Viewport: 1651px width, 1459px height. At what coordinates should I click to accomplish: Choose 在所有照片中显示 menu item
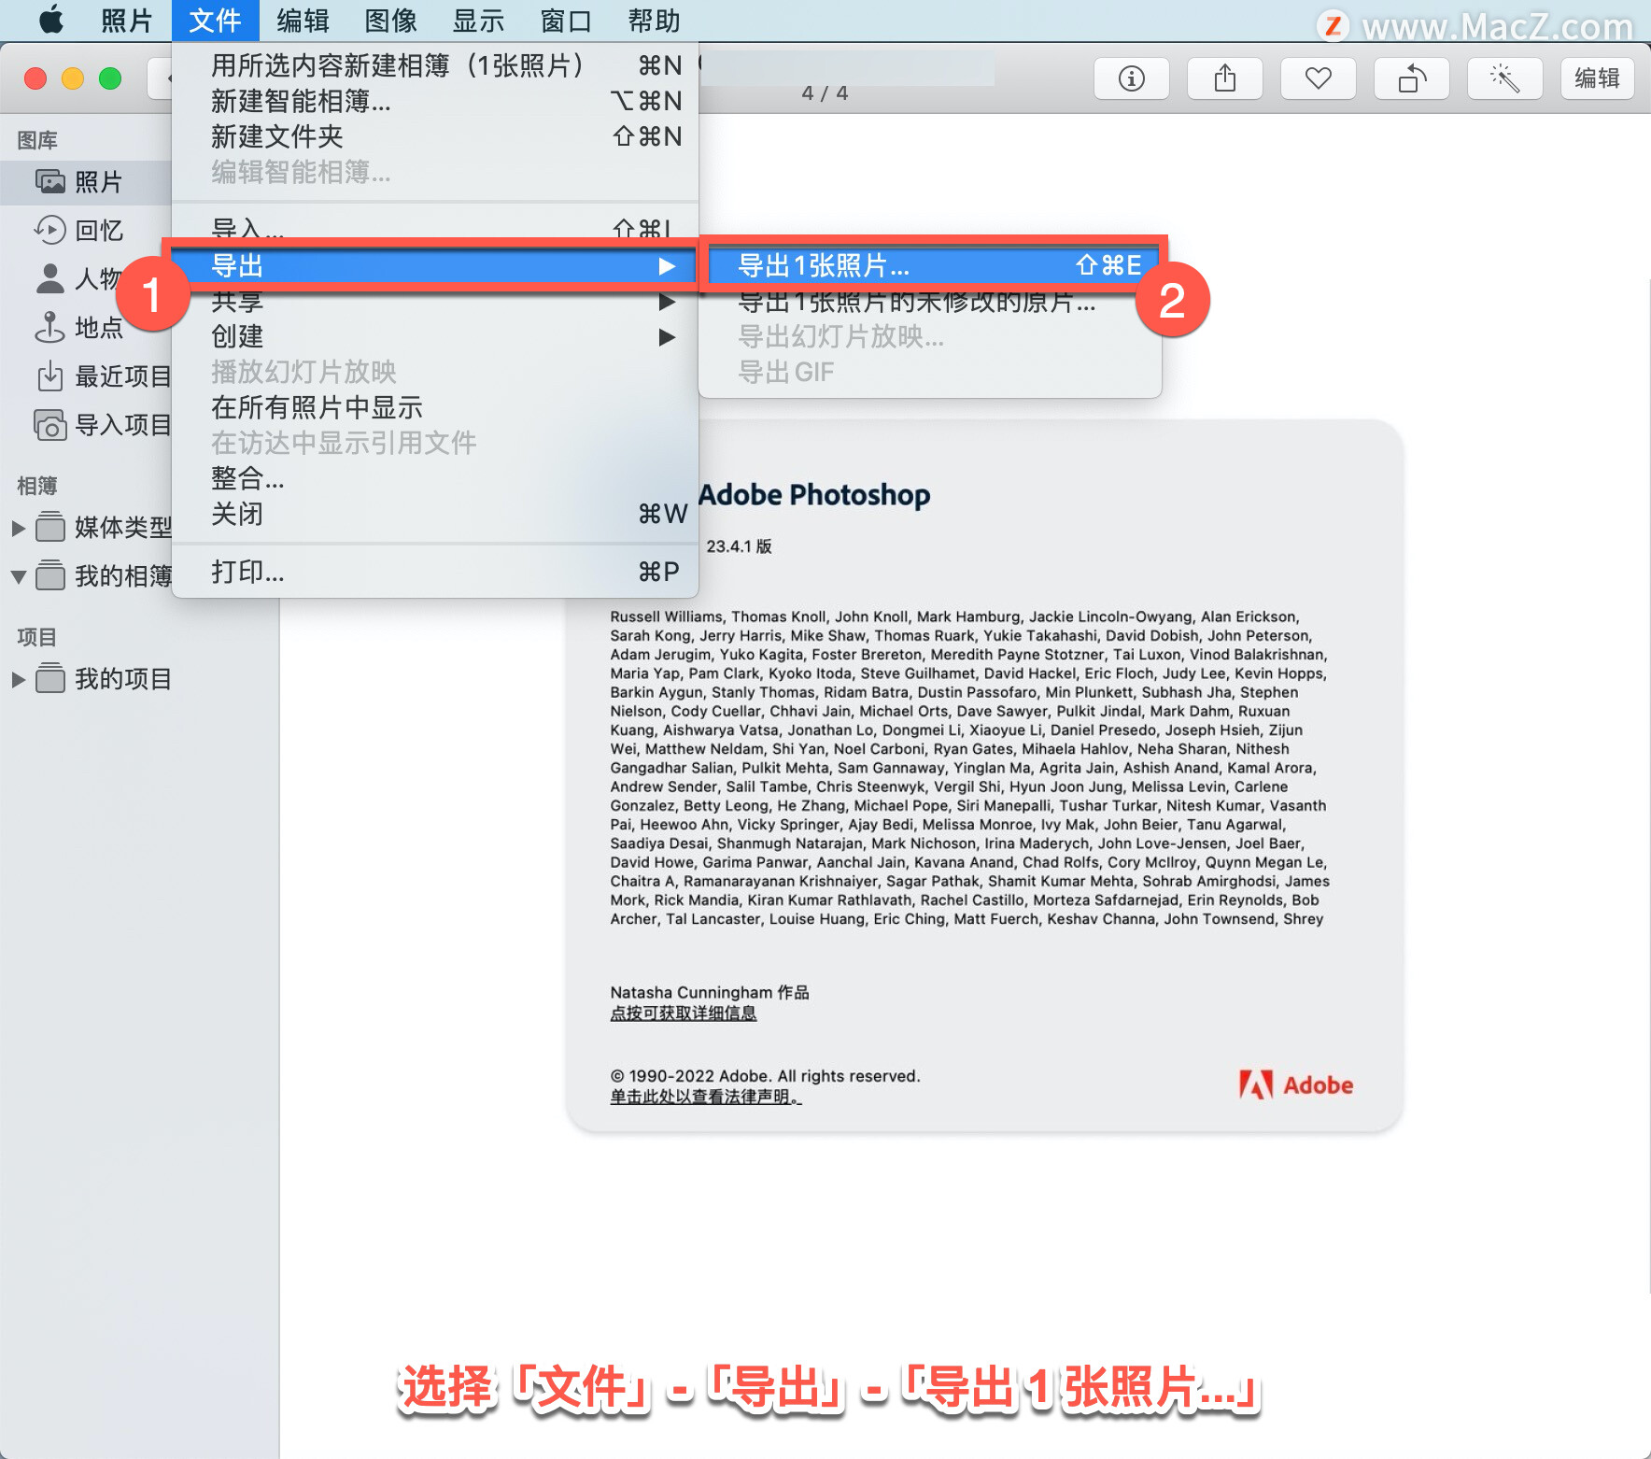coord(435,407)
